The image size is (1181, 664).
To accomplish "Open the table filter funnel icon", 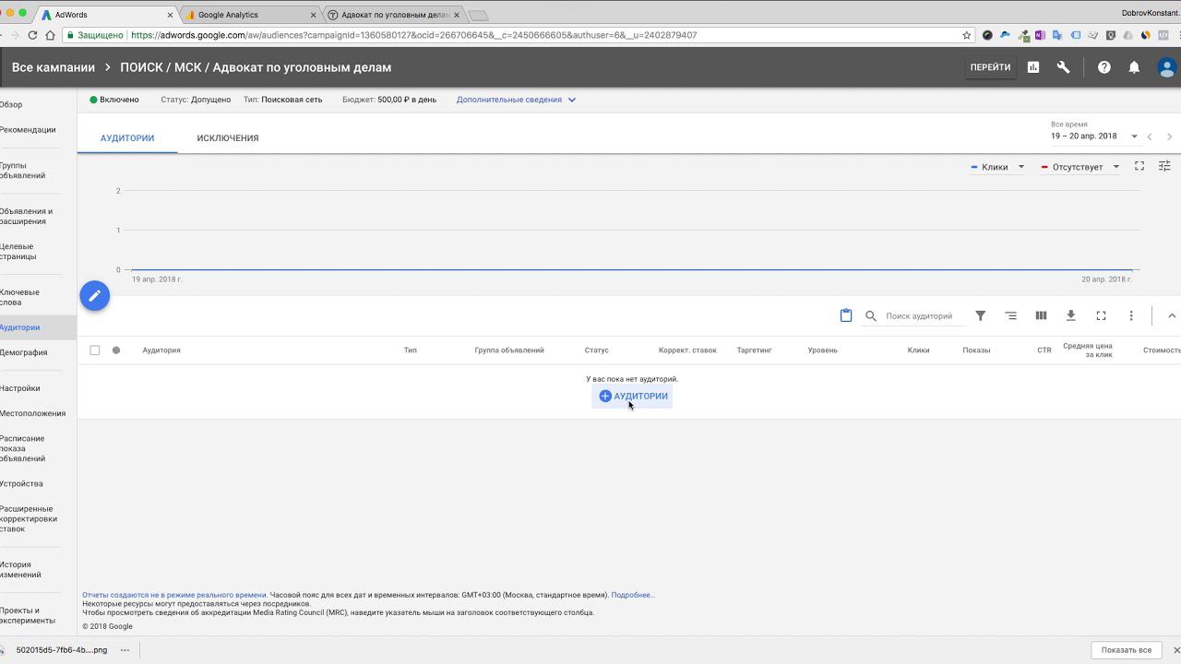I will [981, 315].
